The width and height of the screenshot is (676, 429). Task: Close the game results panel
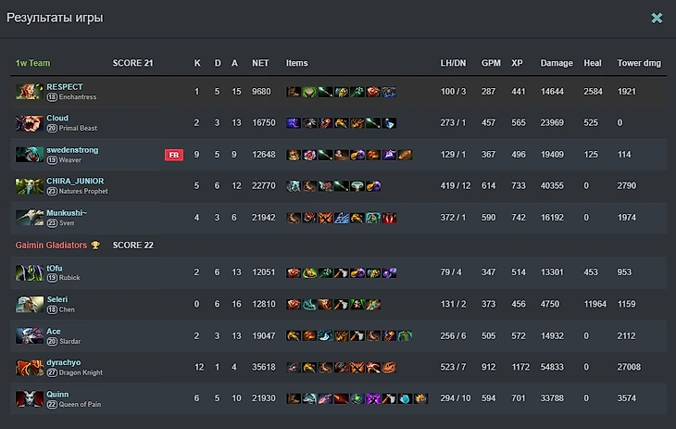(657, 18)
